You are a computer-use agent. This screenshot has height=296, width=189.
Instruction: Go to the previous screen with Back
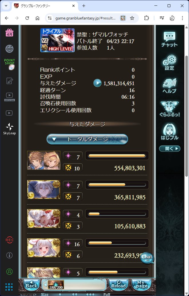31,285
